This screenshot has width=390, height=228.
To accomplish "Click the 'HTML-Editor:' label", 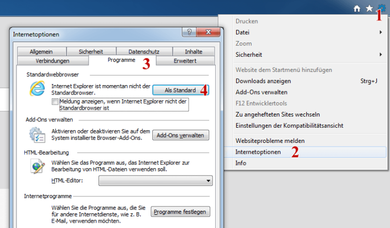I will tap(67, 181).
